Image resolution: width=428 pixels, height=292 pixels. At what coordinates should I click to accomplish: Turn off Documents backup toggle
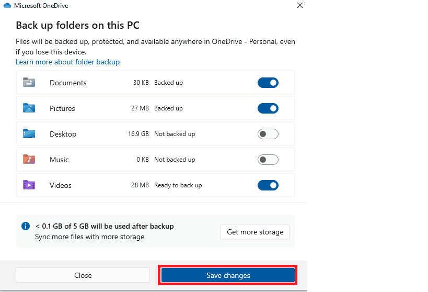click(268, 83)
